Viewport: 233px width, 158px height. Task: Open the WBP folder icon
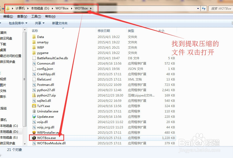tap(34, 47)
